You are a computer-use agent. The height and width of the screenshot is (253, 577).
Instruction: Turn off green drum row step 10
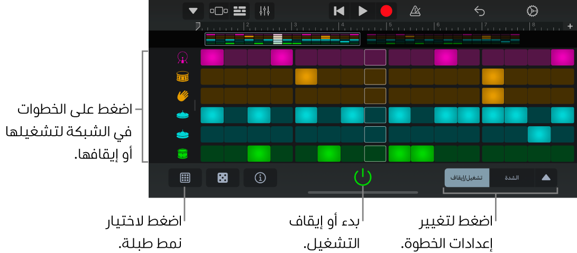tap(423, 153)
